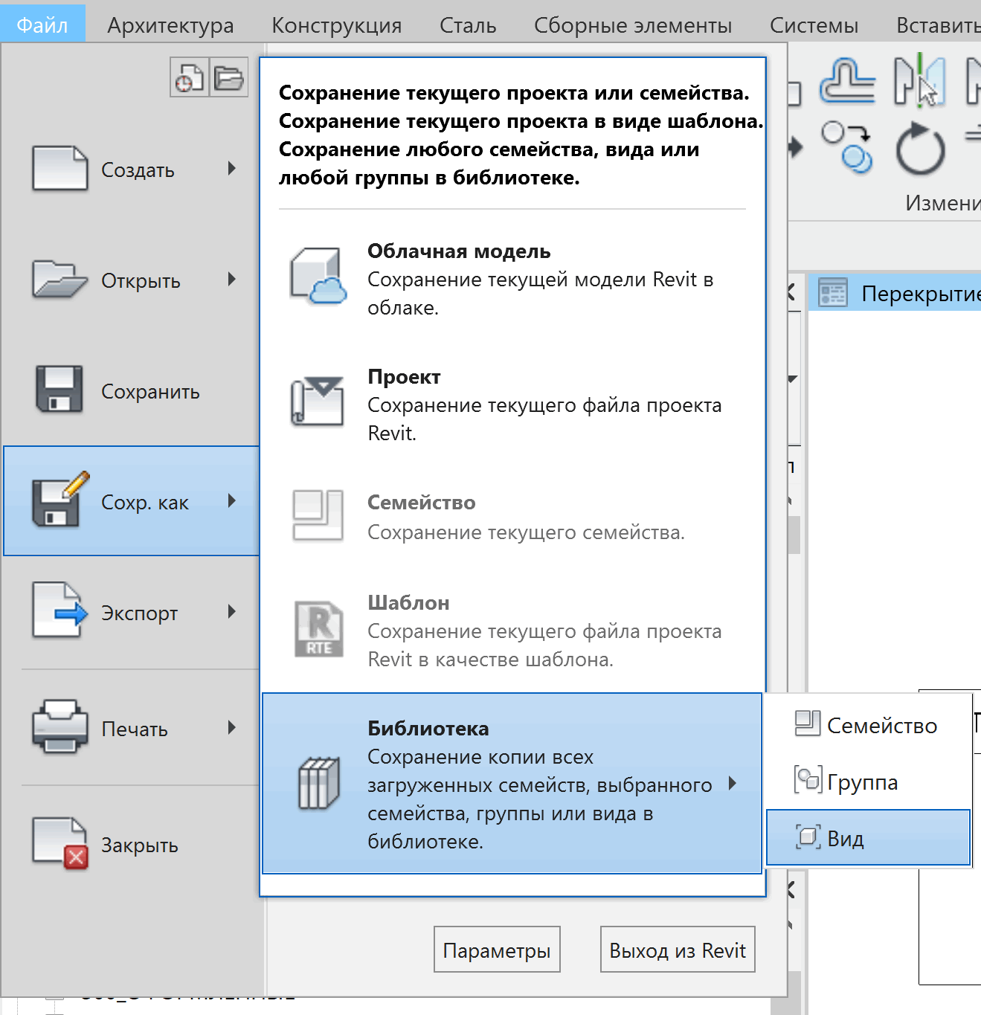Open the Сборные элементы ribbon tab
Screen dimensions: 981x1015
point(633,25)
